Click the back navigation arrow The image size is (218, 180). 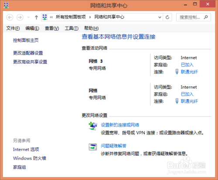10,17
